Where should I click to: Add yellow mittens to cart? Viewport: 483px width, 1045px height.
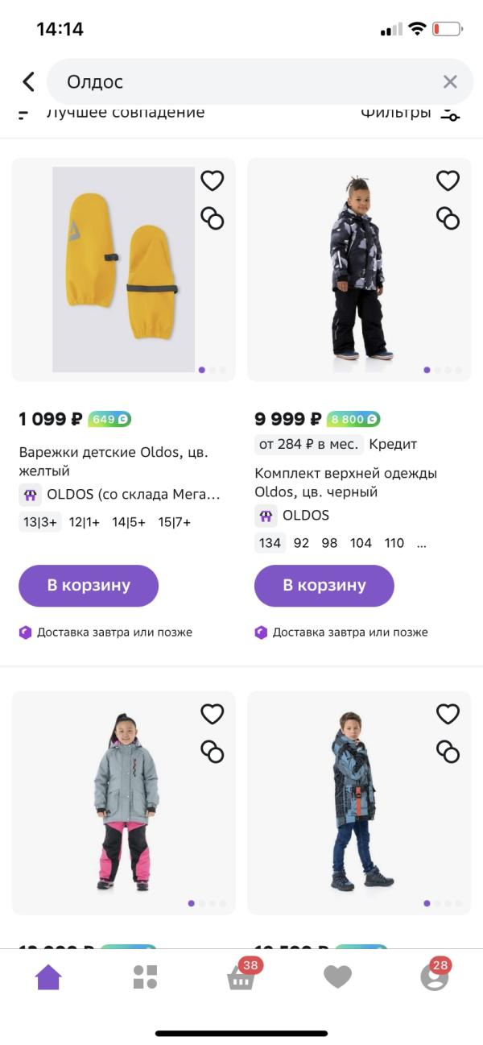pos(89,585)
